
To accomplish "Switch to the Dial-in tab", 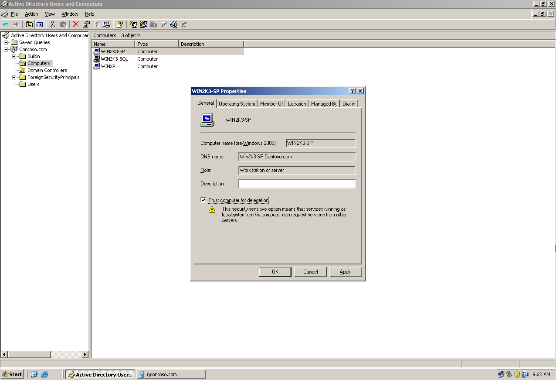I will 349,104.
